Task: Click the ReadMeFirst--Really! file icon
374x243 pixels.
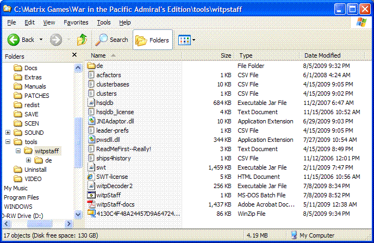Action: point(91,149)
